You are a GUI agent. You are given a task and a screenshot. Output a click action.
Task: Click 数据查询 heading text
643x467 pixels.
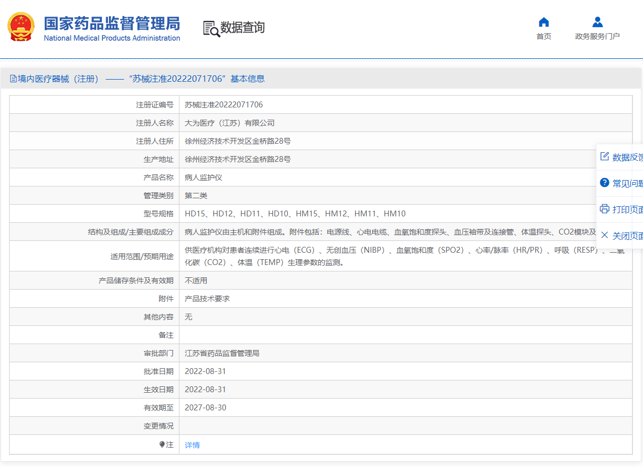tap(242, 28)
